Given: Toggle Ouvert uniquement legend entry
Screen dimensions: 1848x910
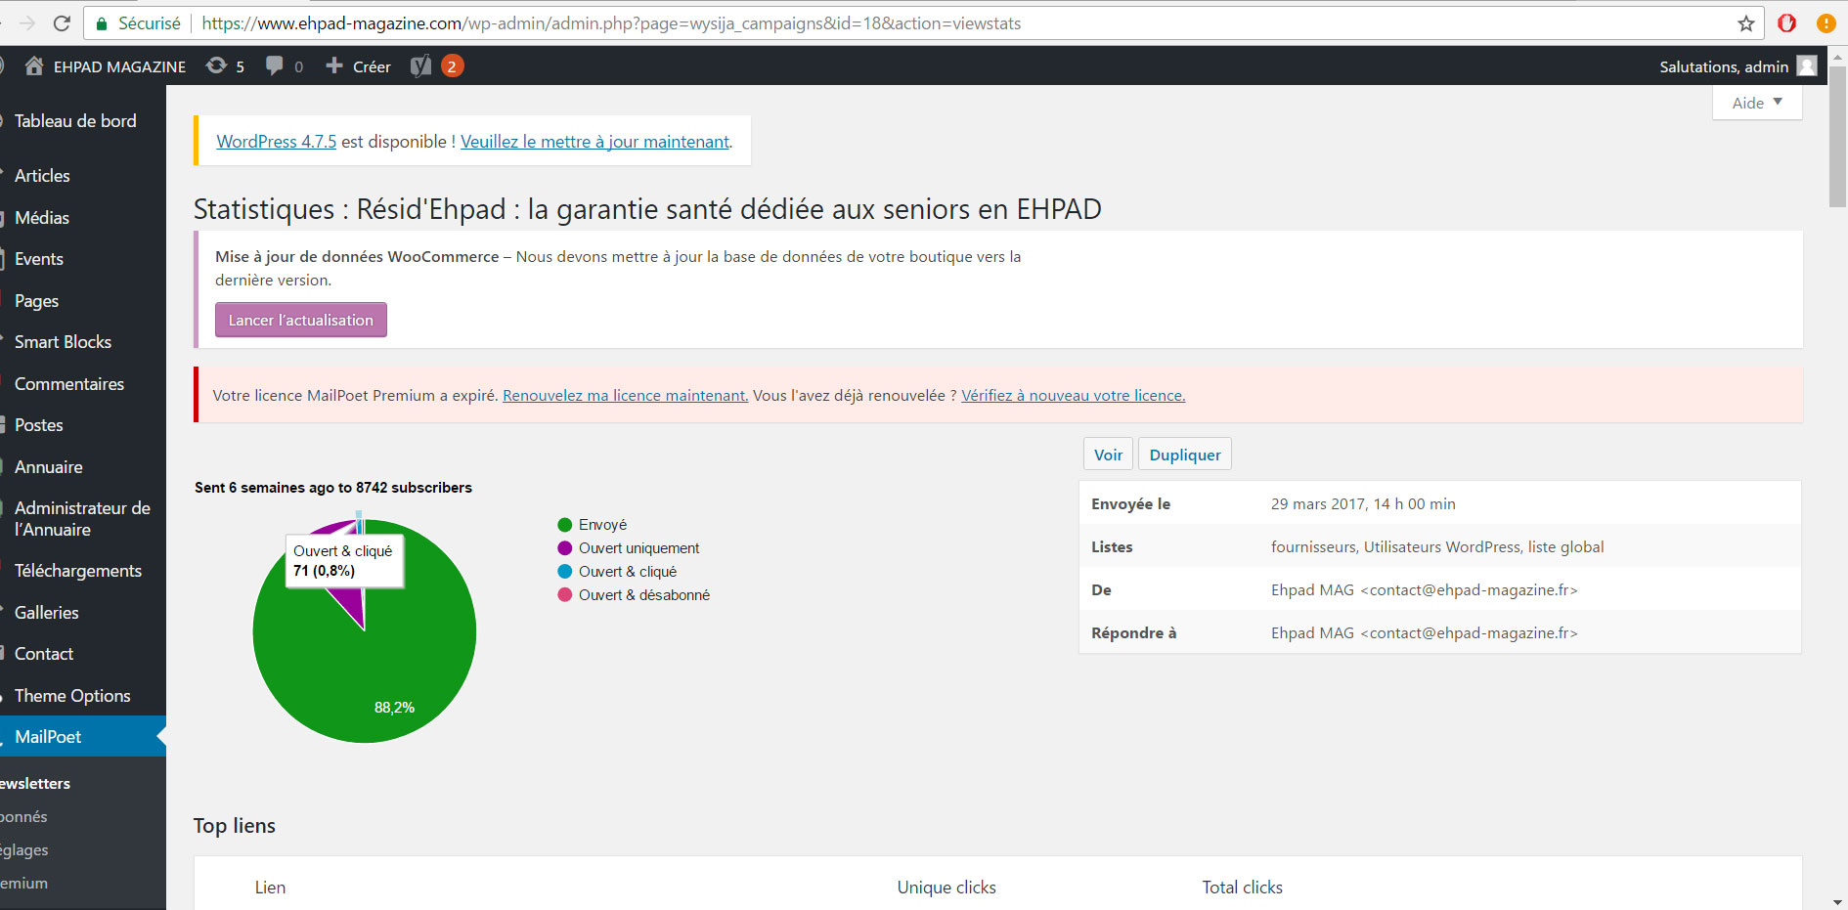Looking at the screenshot, I should [x=628, y=548].
